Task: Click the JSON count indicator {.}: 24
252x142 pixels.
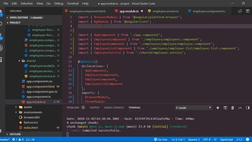Action: 30,139
